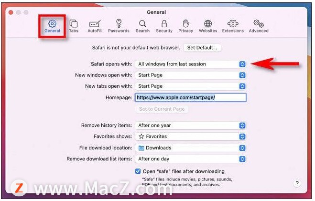Image resolution: width=315 pixels, height=201 pixels.
Task: Click the Homepage URL field
Action: click(190, 97)
